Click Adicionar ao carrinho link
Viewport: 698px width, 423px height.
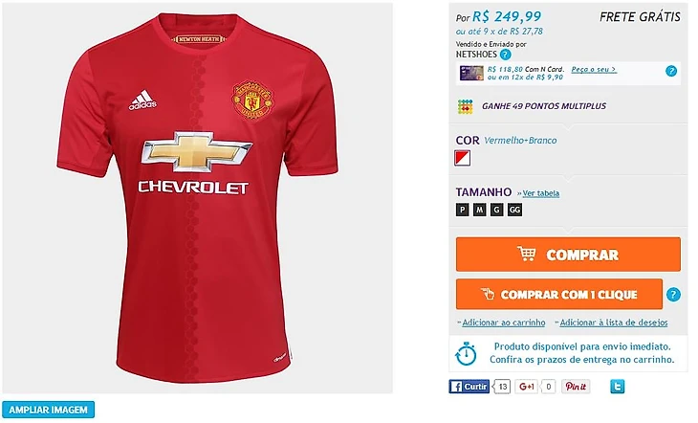[504, 323]
